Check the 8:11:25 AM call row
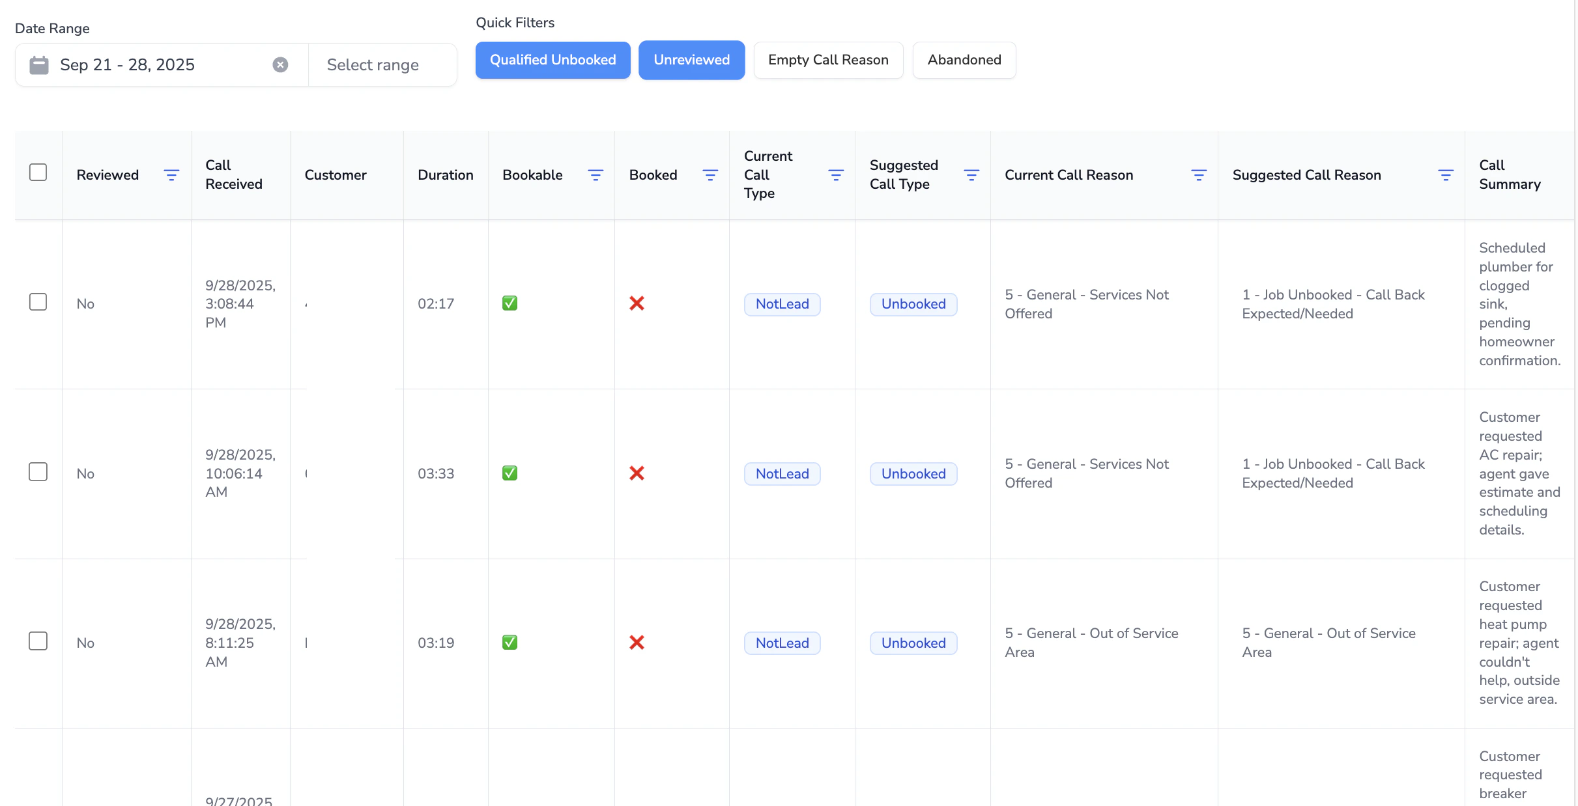 (x=38, y=641)
